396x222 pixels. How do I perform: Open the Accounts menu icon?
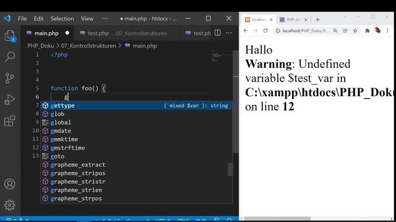point(10,184)
